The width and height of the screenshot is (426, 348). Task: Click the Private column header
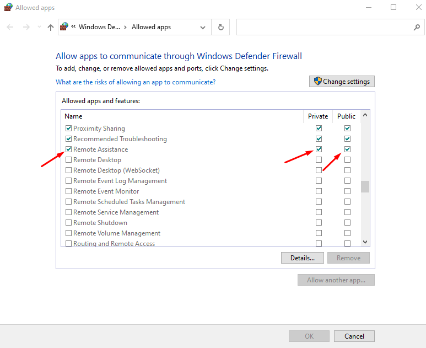(x=318, y=116)
